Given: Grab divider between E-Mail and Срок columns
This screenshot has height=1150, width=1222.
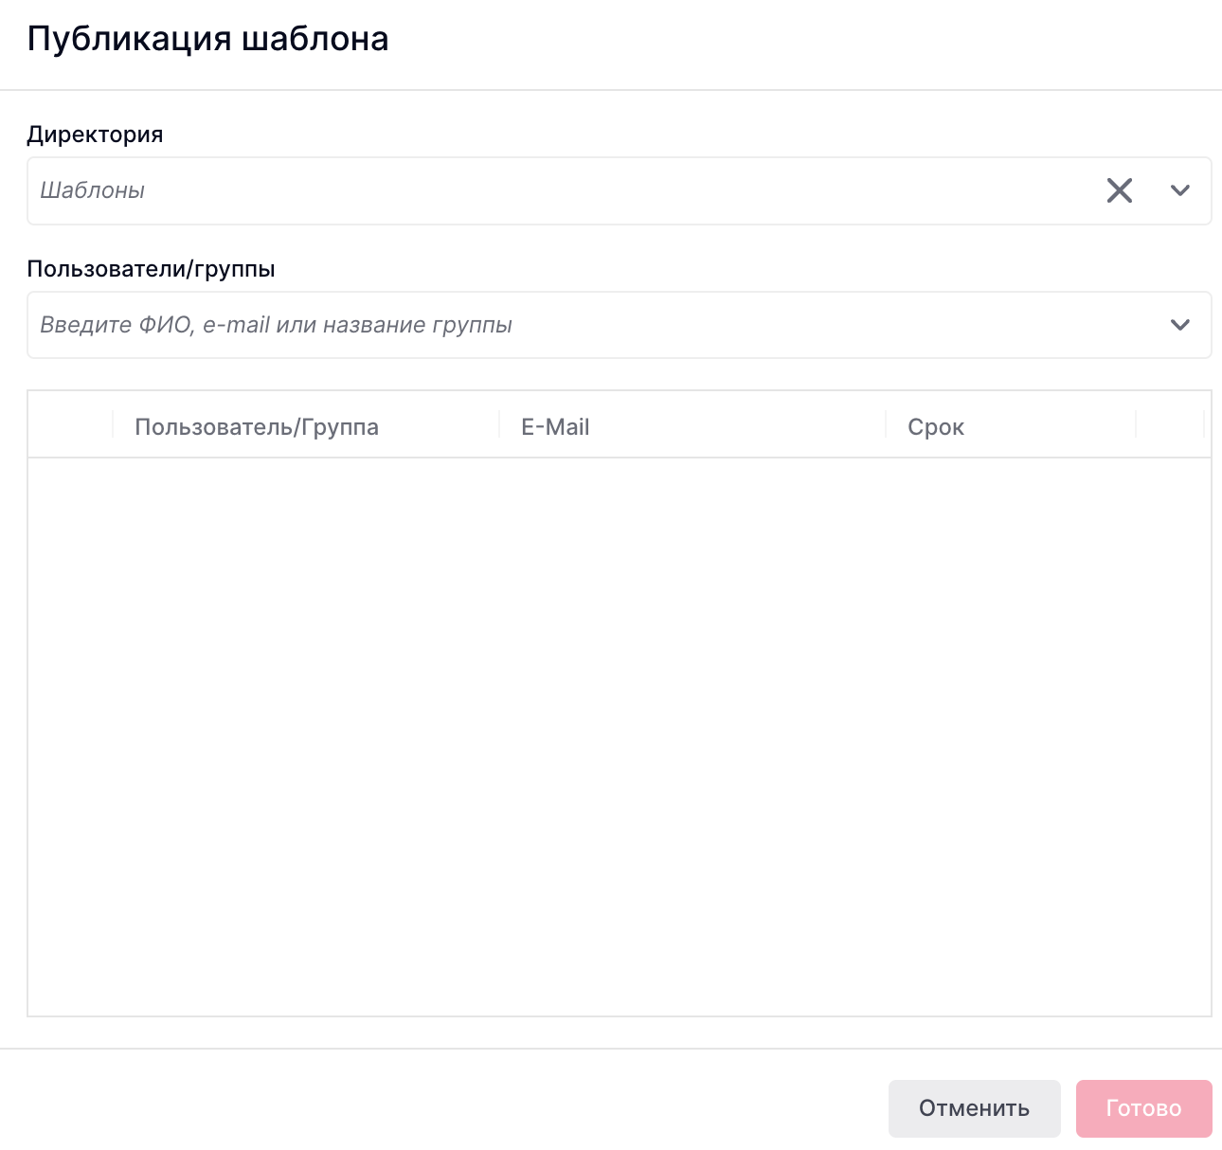Looking at the screenshot, I should 886,425.
